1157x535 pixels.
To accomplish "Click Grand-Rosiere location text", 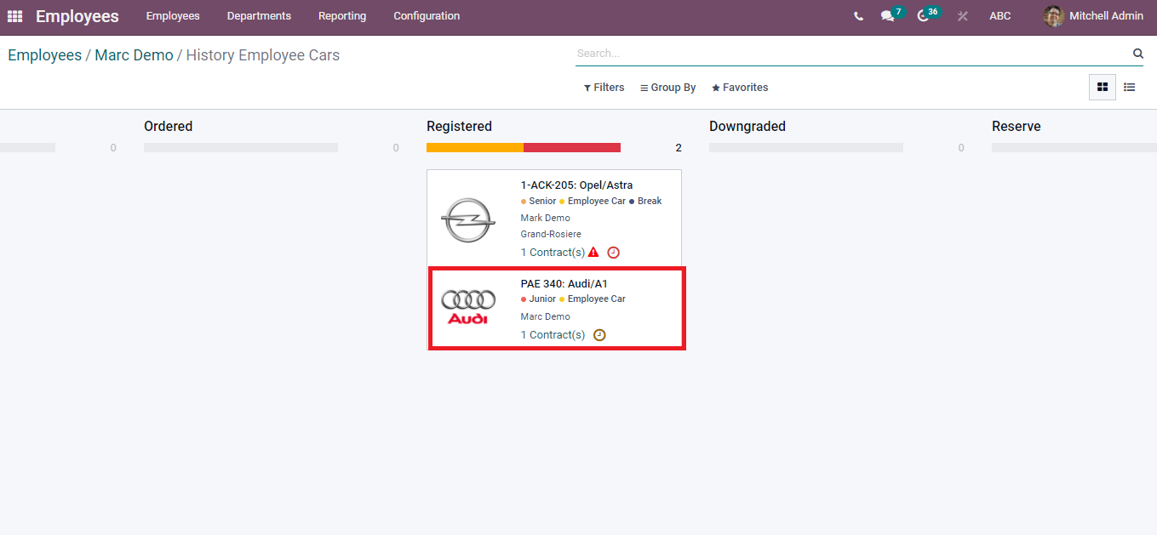I will [x=551, y=234].
